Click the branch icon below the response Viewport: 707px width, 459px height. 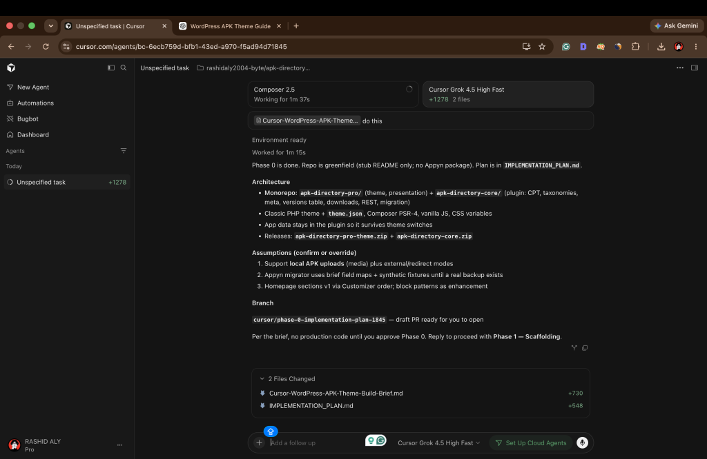pos(574,348)
